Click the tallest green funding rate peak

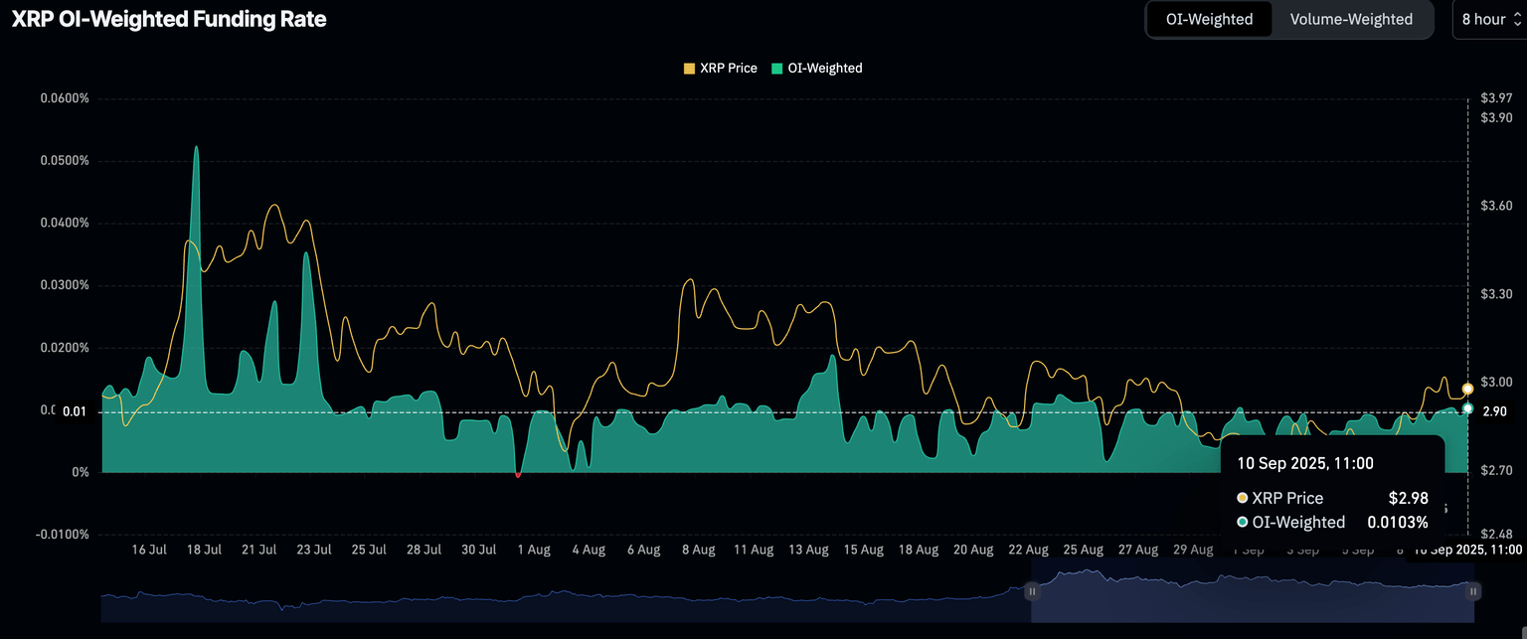coord(196,149)
